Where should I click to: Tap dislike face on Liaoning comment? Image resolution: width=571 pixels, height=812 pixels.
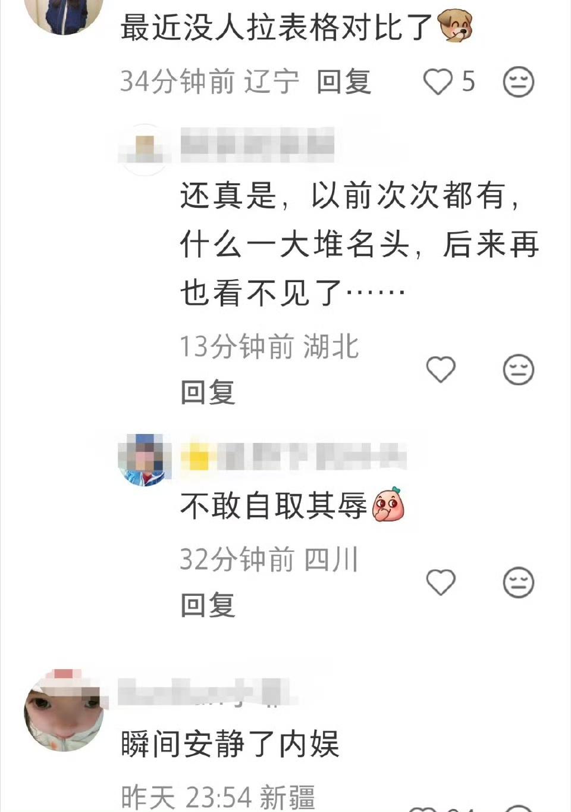(519, 82)
